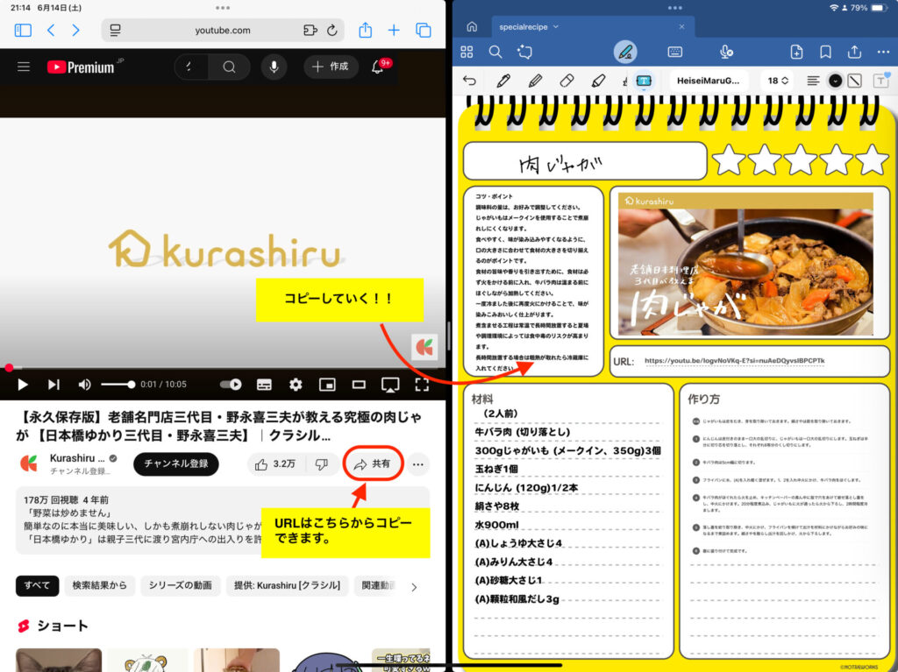Toggle YouTube autoplay switch
Viewport: 898px width, 672px height.
pyautogui.click(x=231, y=385)
